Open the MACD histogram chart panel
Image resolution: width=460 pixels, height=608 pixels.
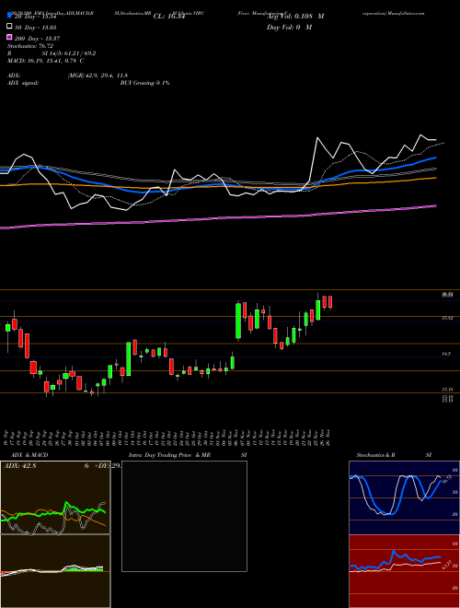pos(55,571)
